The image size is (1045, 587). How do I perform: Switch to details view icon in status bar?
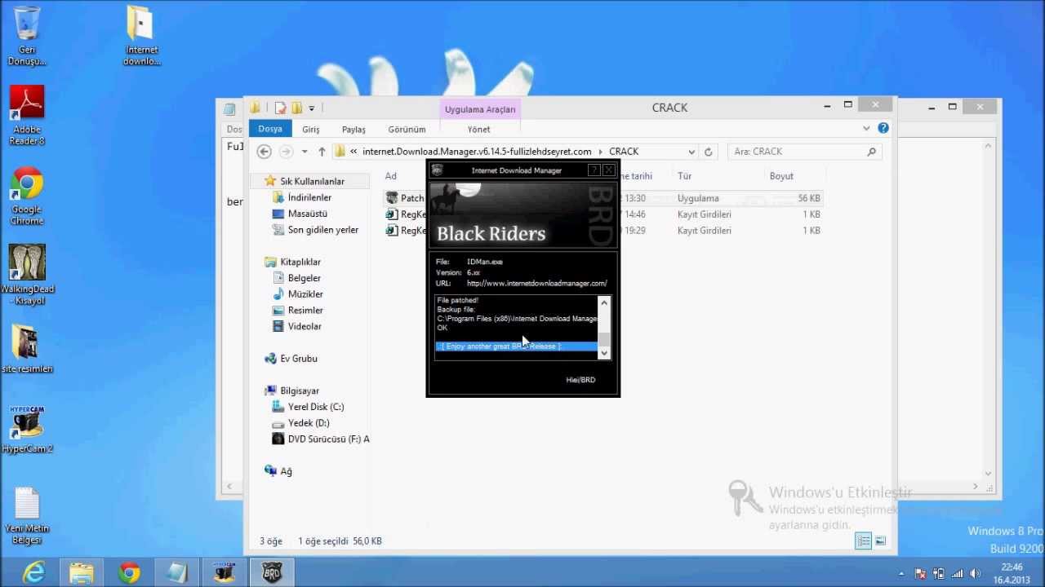(864, 541)
